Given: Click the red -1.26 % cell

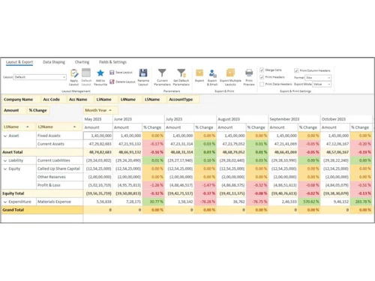Looking at the screenshot, I should [153, 185].
